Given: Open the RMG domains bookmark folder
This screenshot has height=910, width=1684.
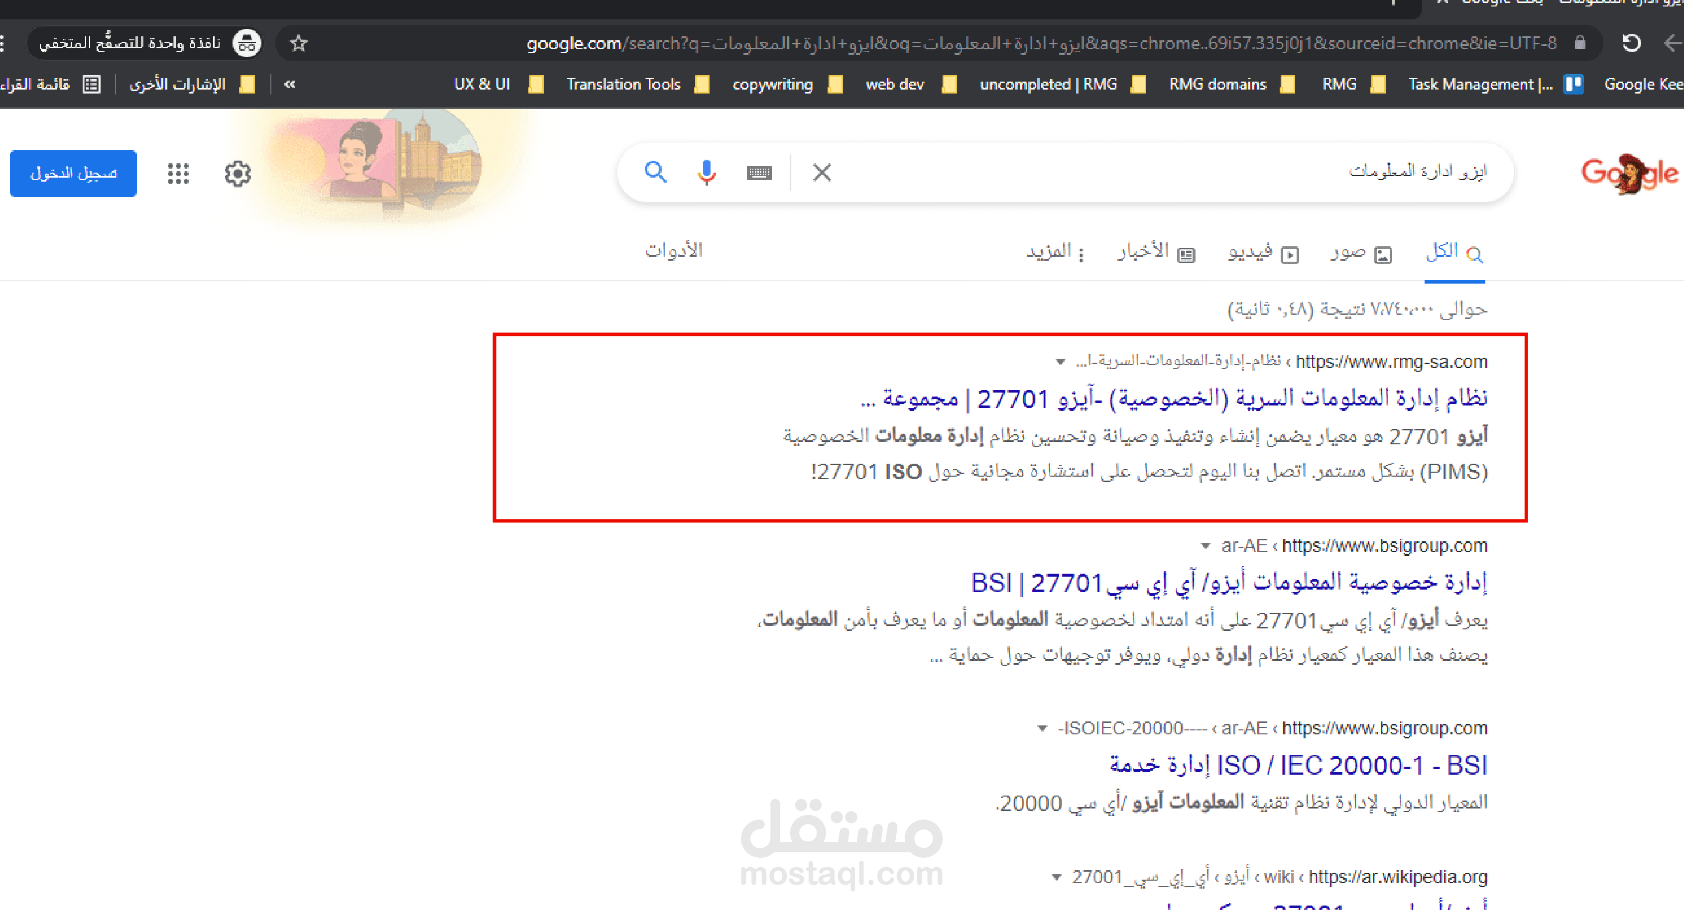Looking at the screenshot, I should tap(1231, 84).
